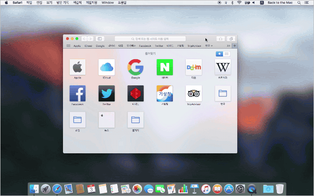Open a new tab with plus button
The width and height of the screenshot is (314, 196).
coord(234,46)
